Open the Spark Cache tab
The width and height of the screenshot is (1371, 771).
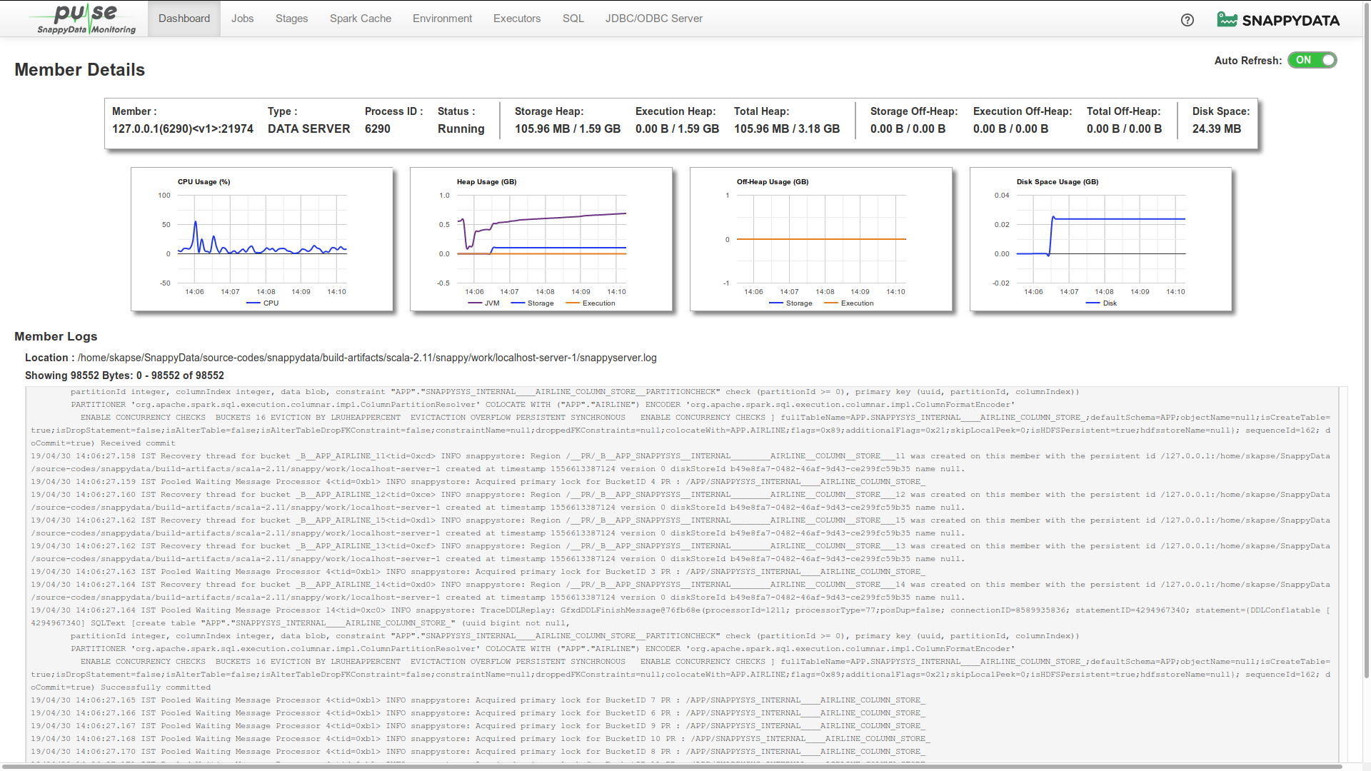point(361,19)
